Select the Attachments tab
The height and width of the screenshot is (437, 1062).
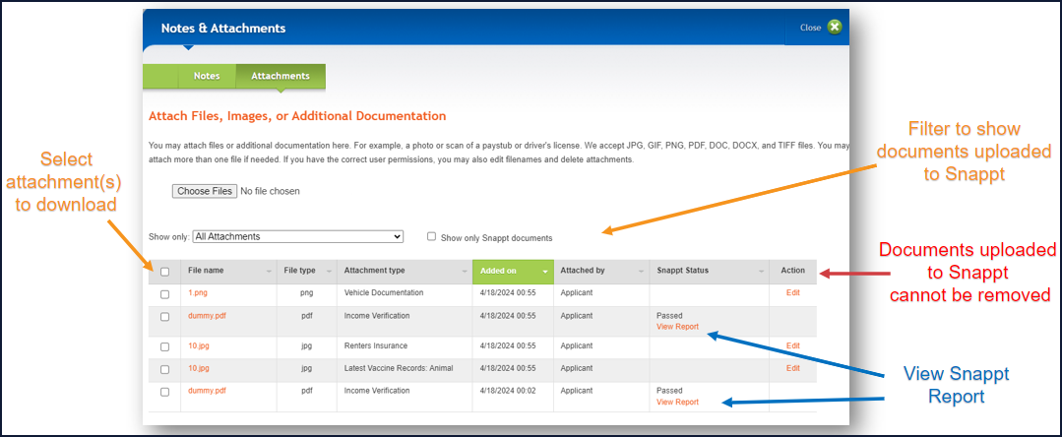pyautogui.click(x=281, y=76)
